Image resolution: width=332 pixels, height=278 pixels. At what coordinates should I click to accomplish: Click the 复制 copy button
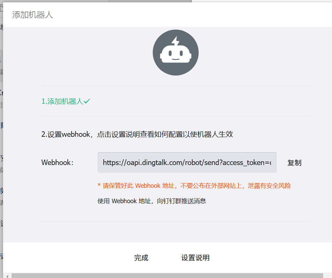pos(294,163)
